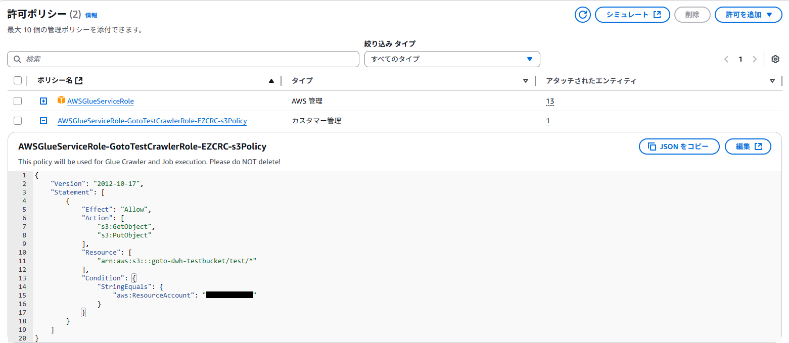Open the 絞り込みタイプ filter dropdown
This screenshot has width=789, height=343.
pyautogui.click(x=452, y=59)
